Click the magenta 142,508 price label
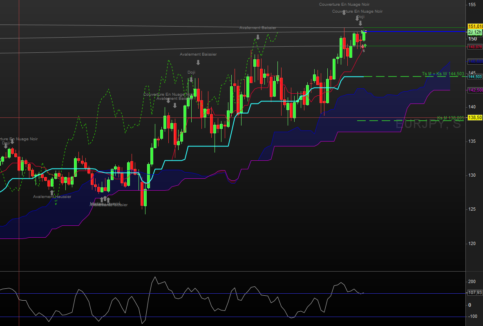Image resolution: width=483 pixels, height=326 pixels. 475,90
